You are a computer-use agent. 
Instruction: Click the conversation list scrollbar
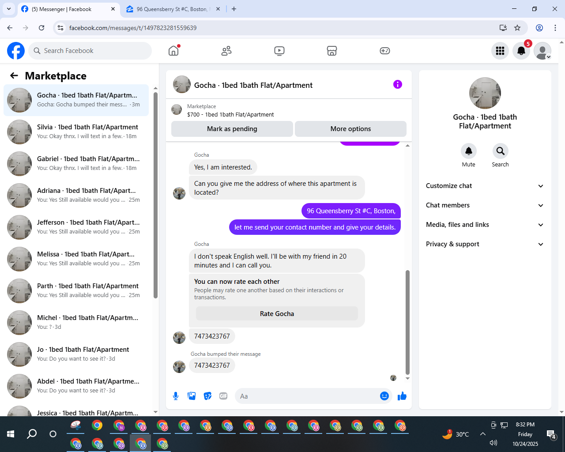pos(155,195)
